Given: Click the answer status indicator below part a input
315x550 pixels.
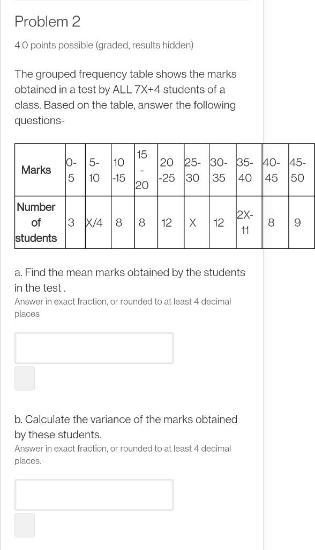Looking at the screenshot, I should [25, 378].
